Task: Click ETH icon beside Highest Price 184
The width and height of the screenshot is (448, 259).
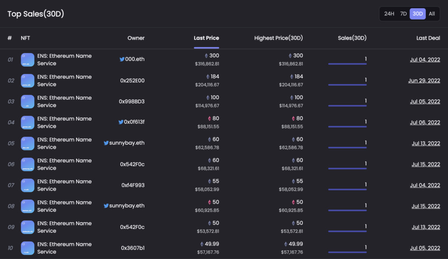Action: (x=292, y=77)
